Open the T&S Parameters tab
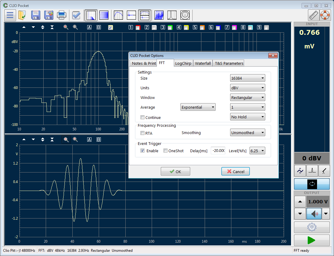This screenshot has height=256, width=334. coord(228,63)
